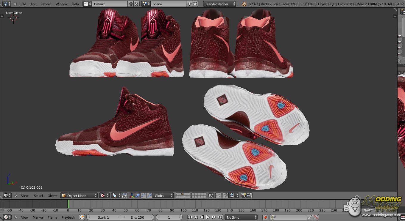Click the translate manipulator arrow icon
405x221 pixels.
tap(137, 195)
